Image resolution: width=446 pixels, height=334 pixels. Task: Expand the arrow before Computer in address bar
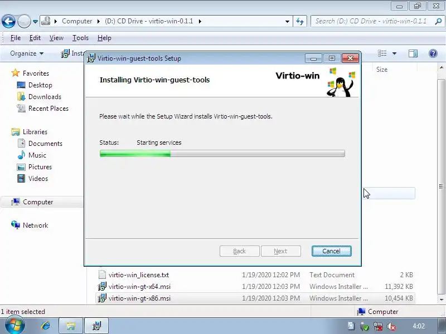pyautogui.click(x=56, y=21)
